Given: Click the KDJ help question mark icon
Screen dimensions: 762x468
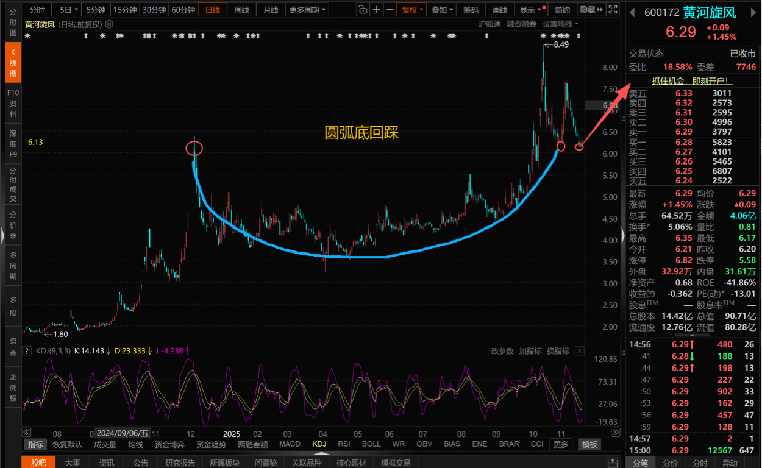Looking at the screenshot, I should coord(27,351).
